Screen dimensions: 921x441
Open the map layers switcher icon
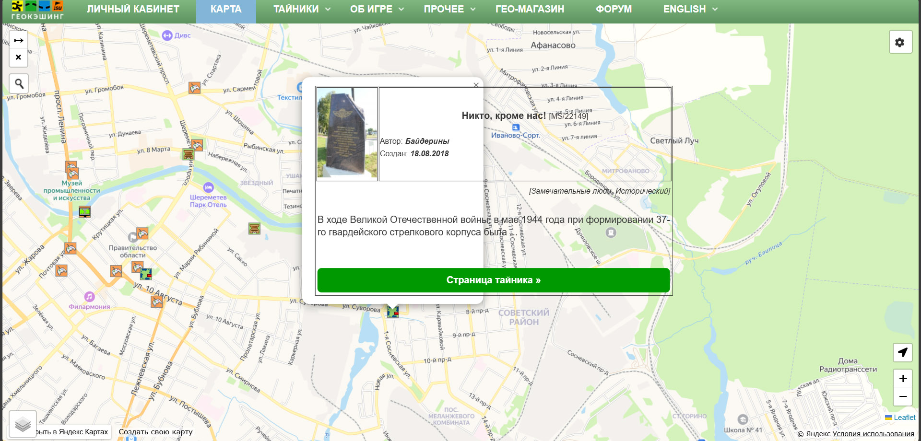[23, 424]
